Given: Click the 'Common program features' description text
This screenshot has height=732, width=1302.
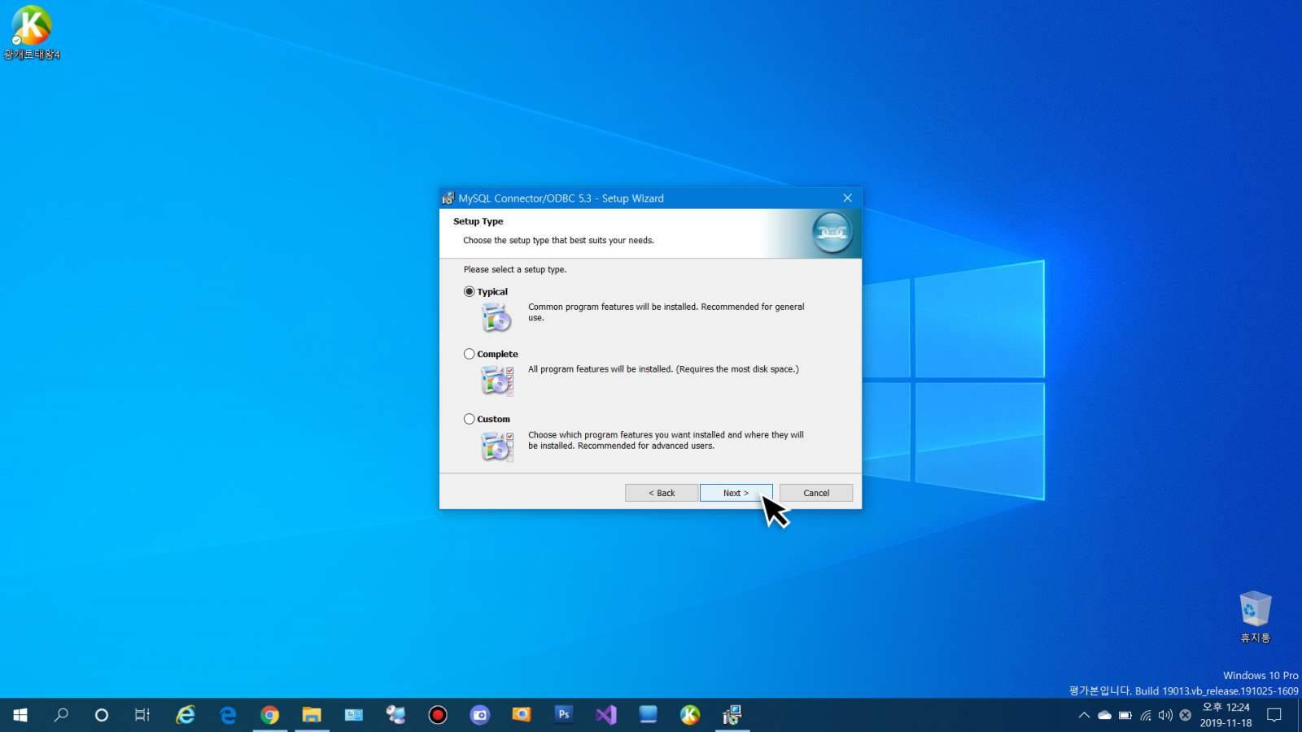Looking at the screenshot, I should [666, 312].
